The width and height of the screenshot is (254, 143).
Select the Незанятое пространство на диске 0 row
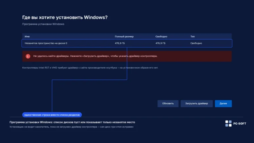click(127, 43)
